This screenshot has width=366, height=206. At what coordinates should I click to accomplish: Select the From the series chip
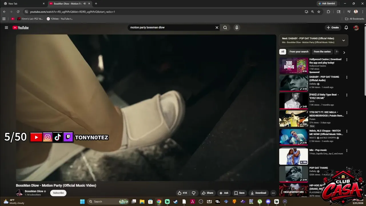(322, 52)
